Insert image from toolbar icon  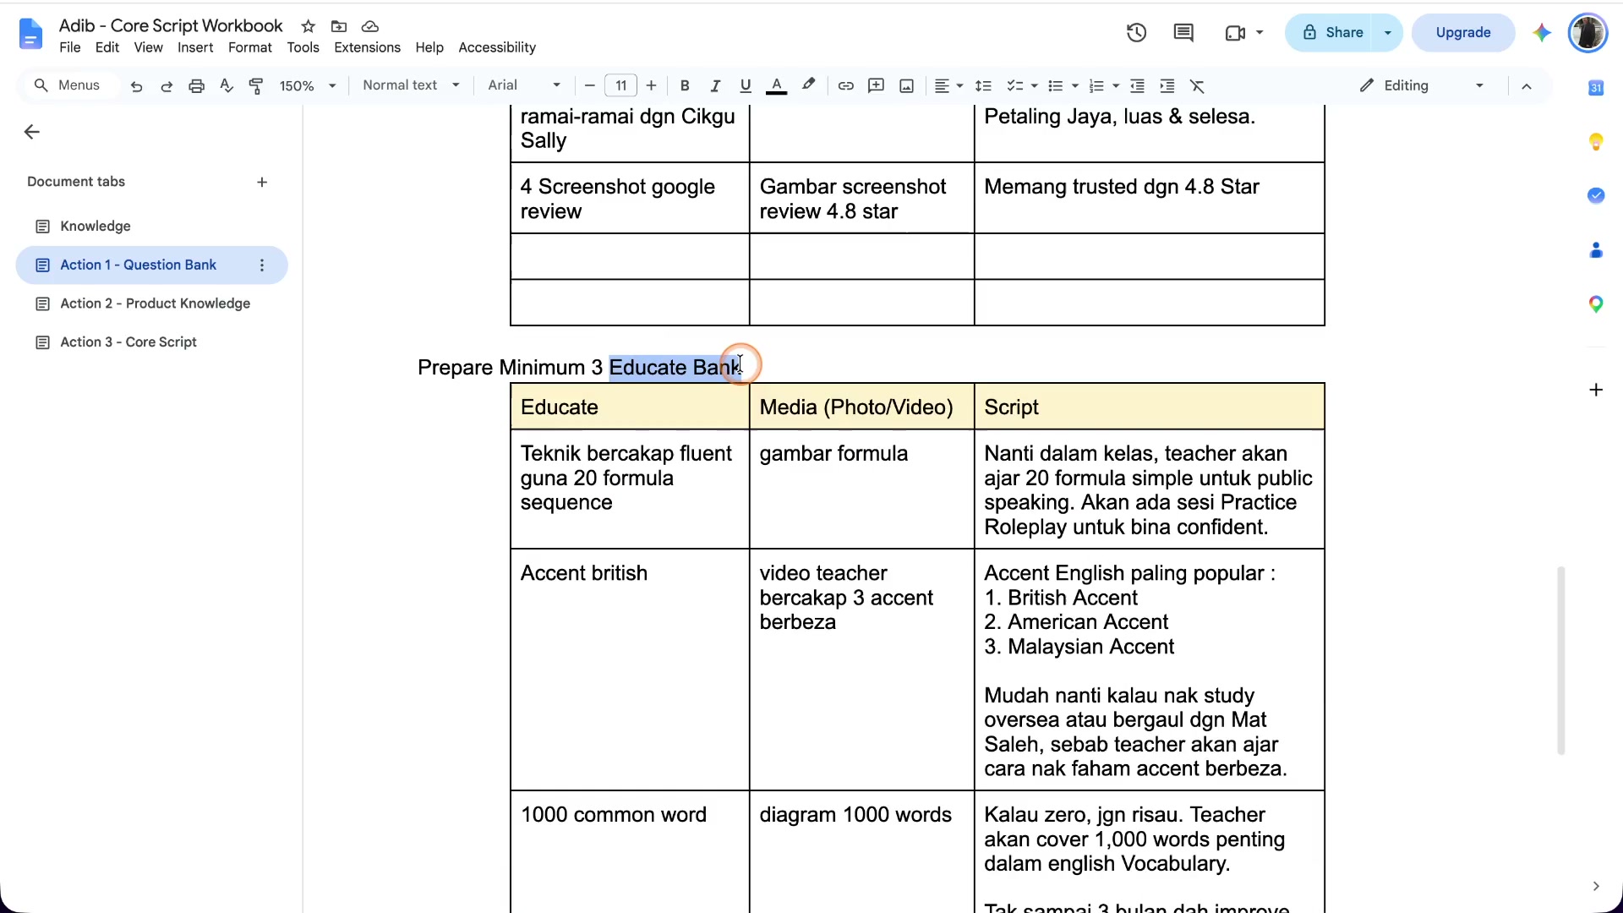click(x=906, y=86)
